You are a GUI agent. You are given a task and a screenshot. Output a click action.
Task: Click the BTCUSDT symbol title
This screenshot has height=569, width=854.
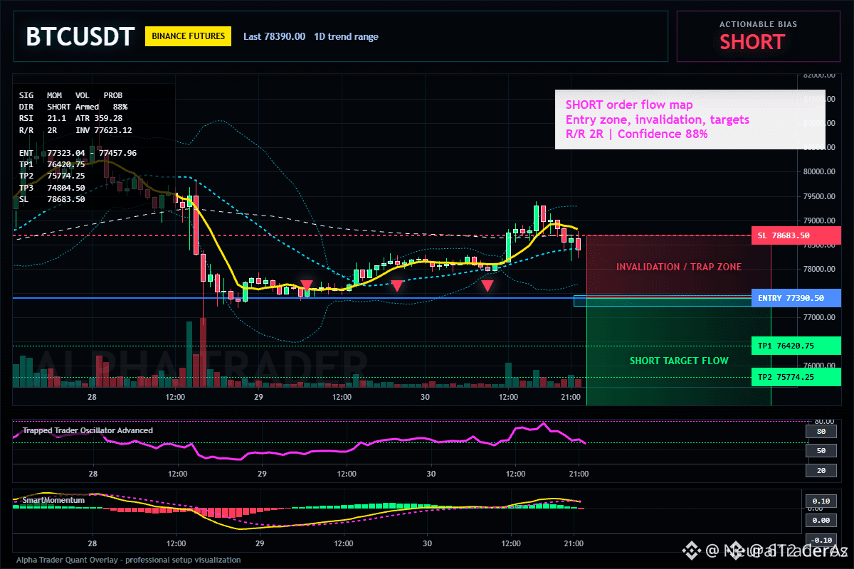pos(80,37)
